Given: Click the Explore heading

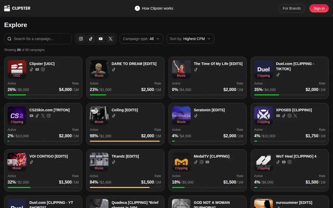Looking at the screenshot, I should click(x=16, y=25).
